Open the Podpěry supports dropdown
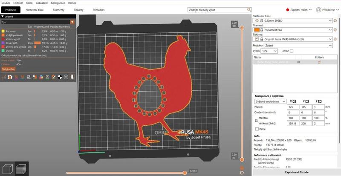The width and height of the screenshot is (341, 176). pyautogui.click(x=298, y=46)
